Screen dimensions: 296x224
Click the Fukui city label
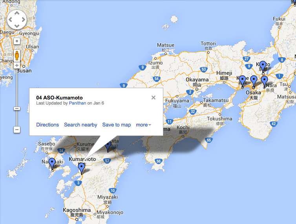tap(279, 19)
